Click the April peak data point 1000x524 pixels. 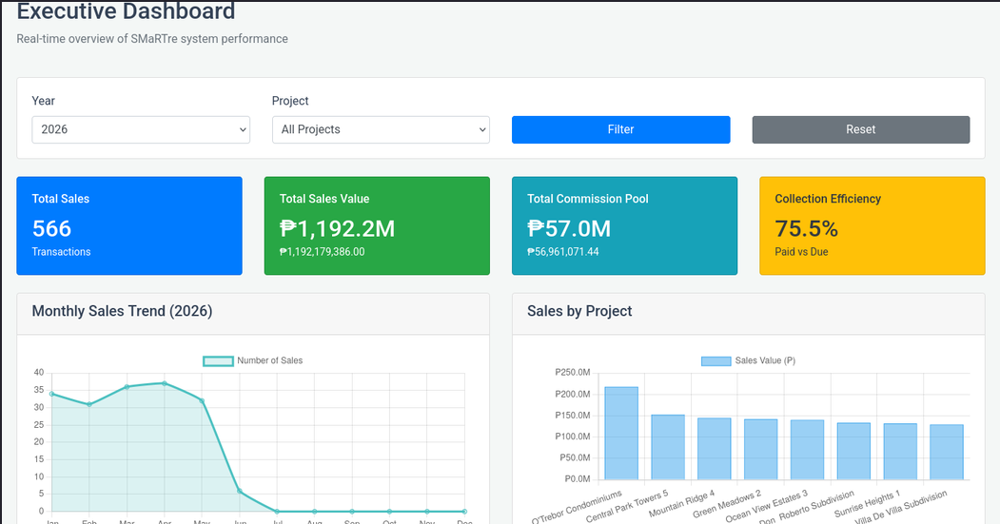(x=165, y=384)
